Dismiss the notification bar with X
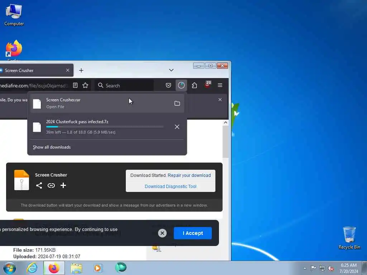Viewport: 367px width, 275px height. (220, 100)
